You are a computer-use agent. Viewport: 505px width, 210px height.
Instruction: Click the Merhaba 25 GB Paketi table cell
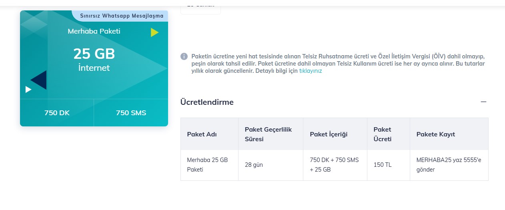pyautogui.click(x=209, y=165)
